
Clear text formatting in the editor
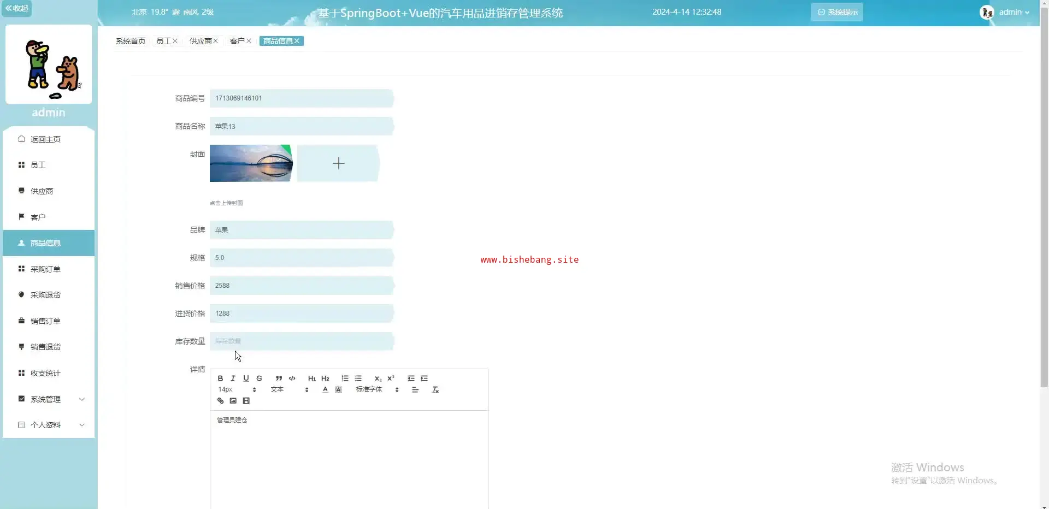click(435, 390)
